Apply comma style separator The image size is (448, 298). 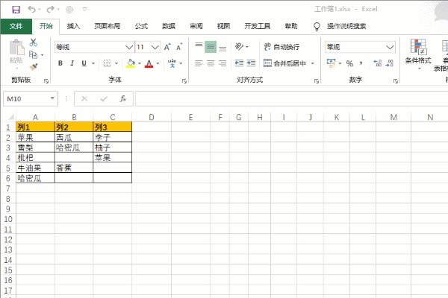[x=361, y=63]
